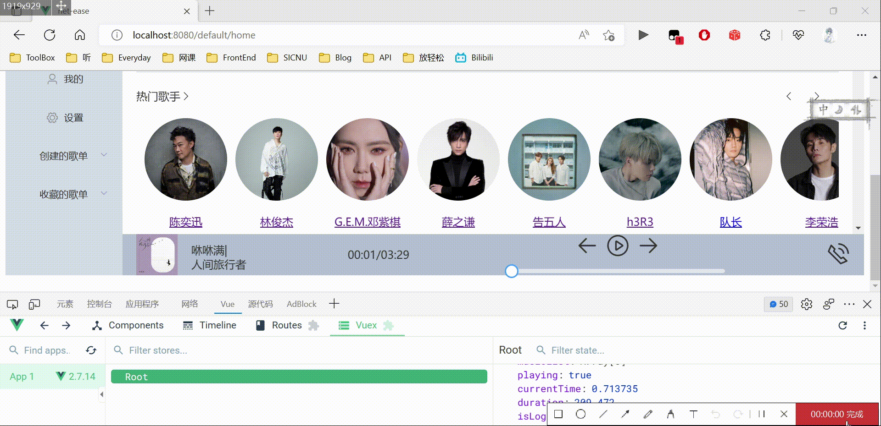Open DevTools settings gear
881x426 pixels.
(807, 304)
